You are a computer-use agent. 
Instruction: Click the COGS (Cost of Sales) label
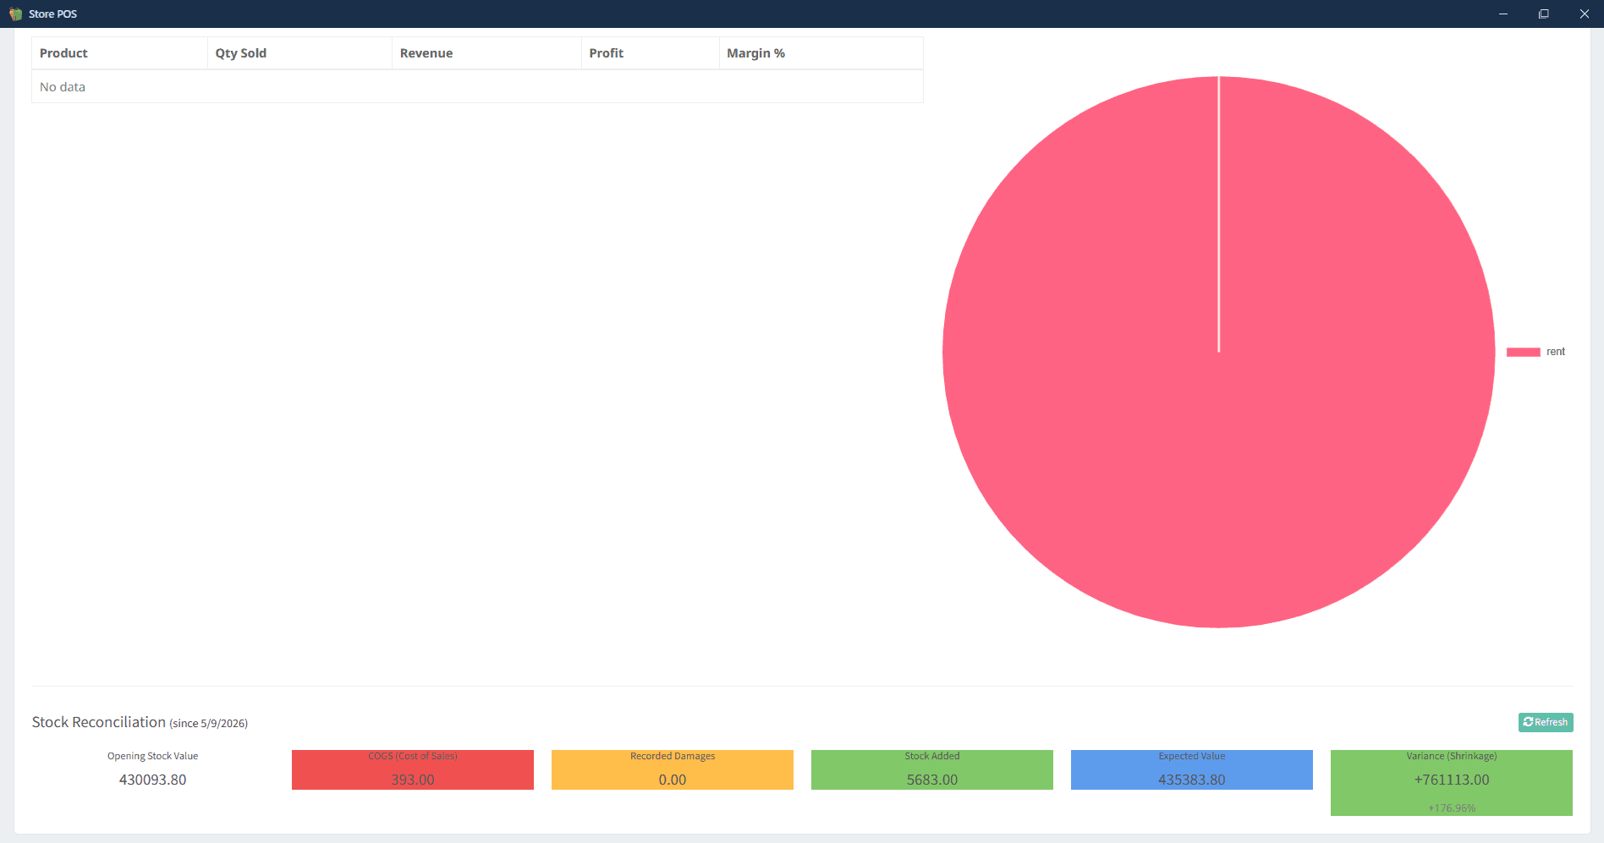point(413,756)
